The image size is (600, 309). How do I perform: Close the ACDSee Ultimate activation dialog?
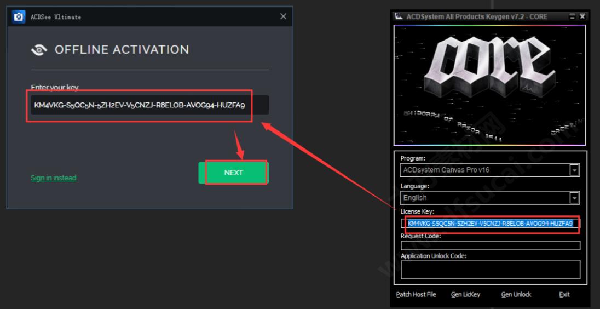[x=283, y=16]
